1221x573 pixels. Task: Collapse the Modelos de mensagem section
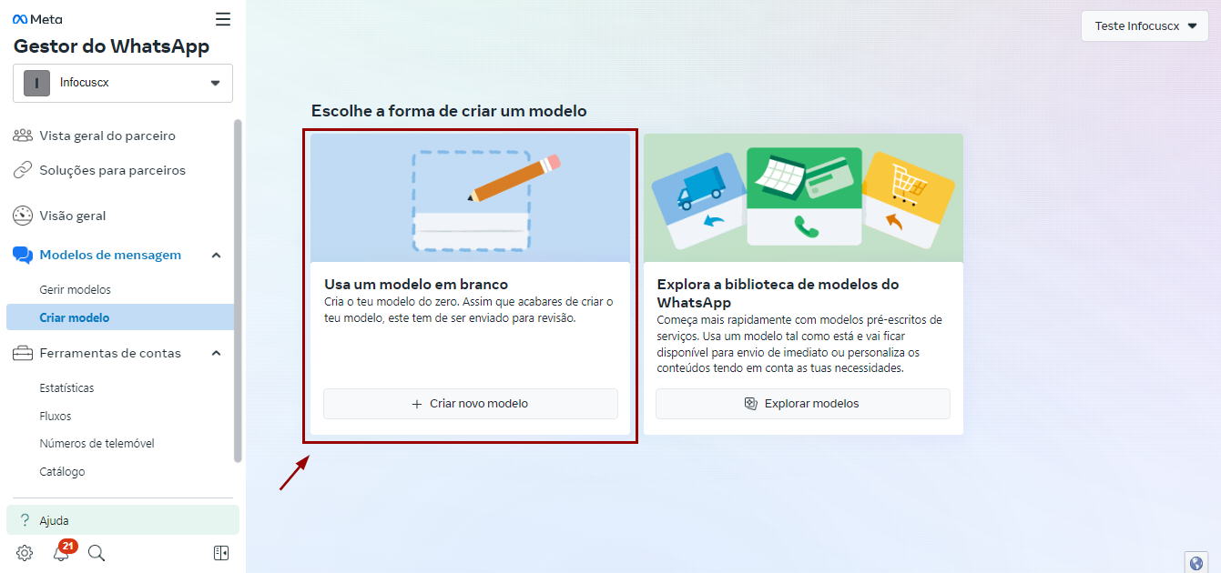216,256
